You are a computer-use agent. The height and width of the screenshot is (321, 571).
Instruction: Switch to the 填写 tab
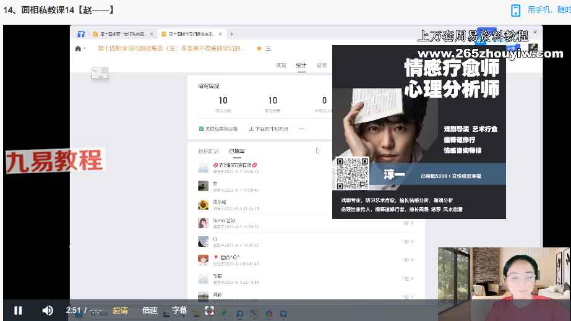(x=281, y=65)
